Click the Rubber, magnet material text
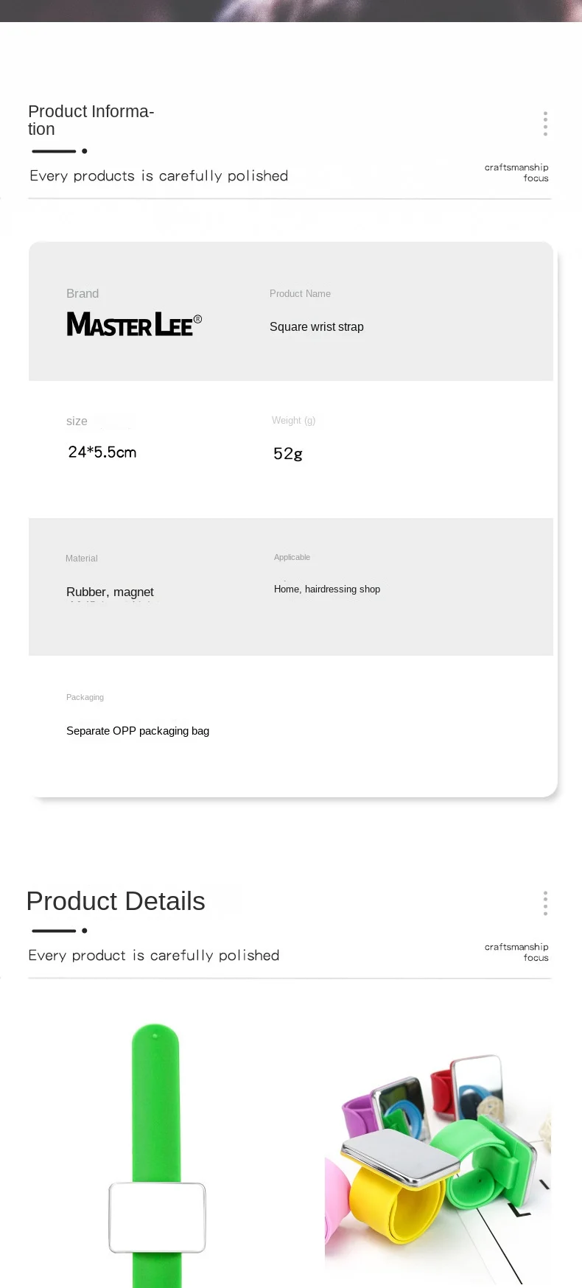Viewport: 582px width, 1288px height. 110,592
